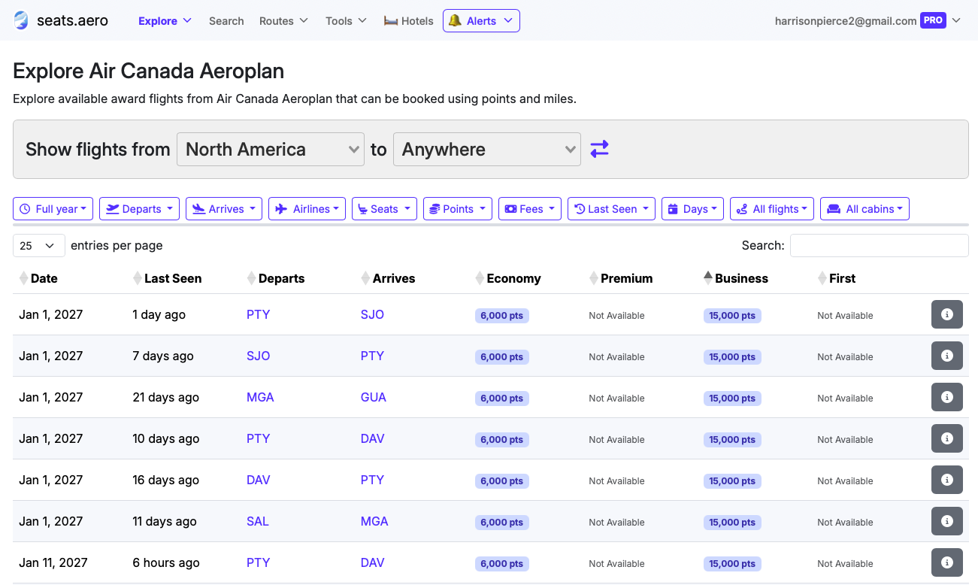The height and width of the screenshot is (585, 978).
Task: Click the seats.aero brand name text
Action: click(72, 20)
